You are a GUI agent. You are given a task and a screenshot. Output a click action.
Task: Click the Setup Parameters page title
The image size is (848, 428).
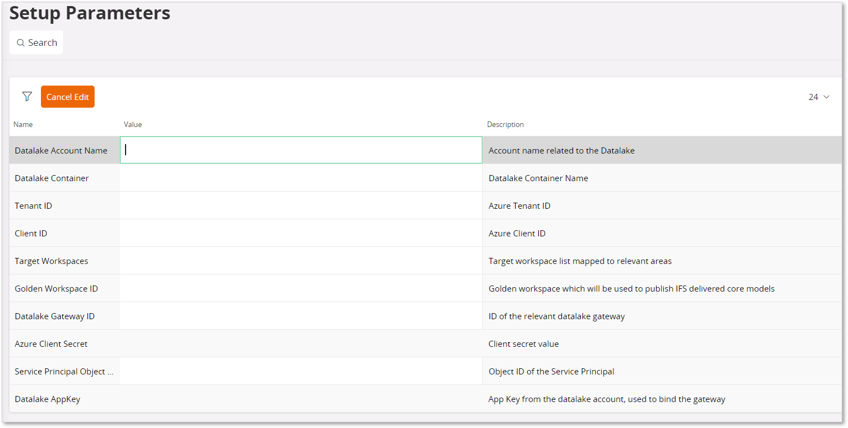click(89, 13)
